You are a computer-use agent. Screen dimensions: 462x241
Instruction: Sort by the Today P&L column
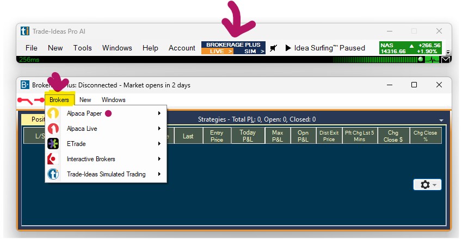[x=248, y=136]
